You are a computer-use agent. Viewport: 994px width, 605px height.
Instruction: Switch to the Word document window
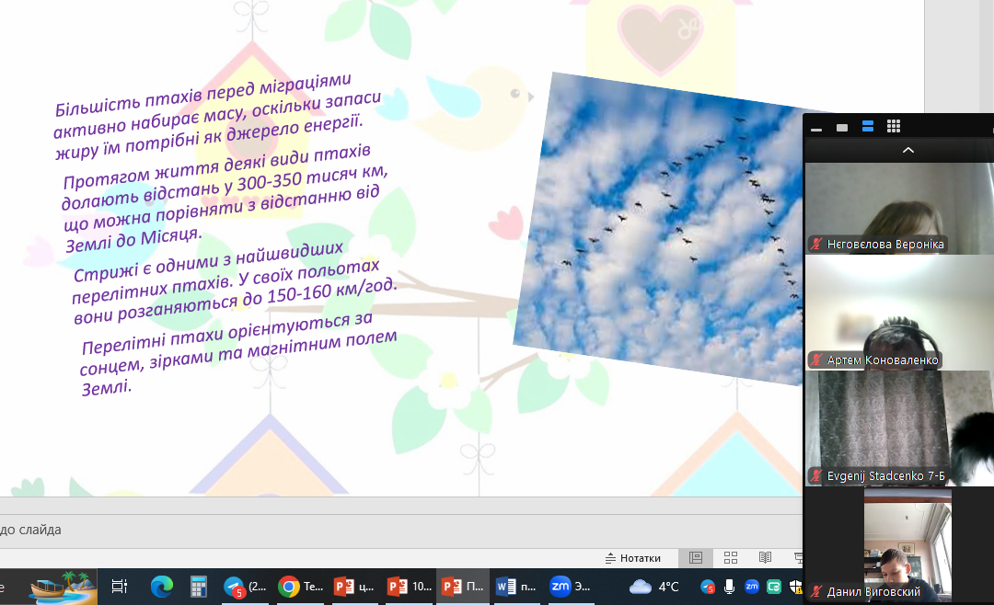point(516,587)
